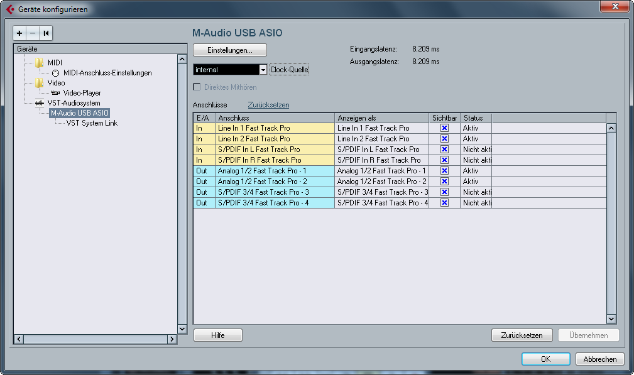Edit Anzeigen als name S/PDIF In L Fast Track Pro
The width and height of the screenshot is (634, 375).
click(x=381, y=149)
